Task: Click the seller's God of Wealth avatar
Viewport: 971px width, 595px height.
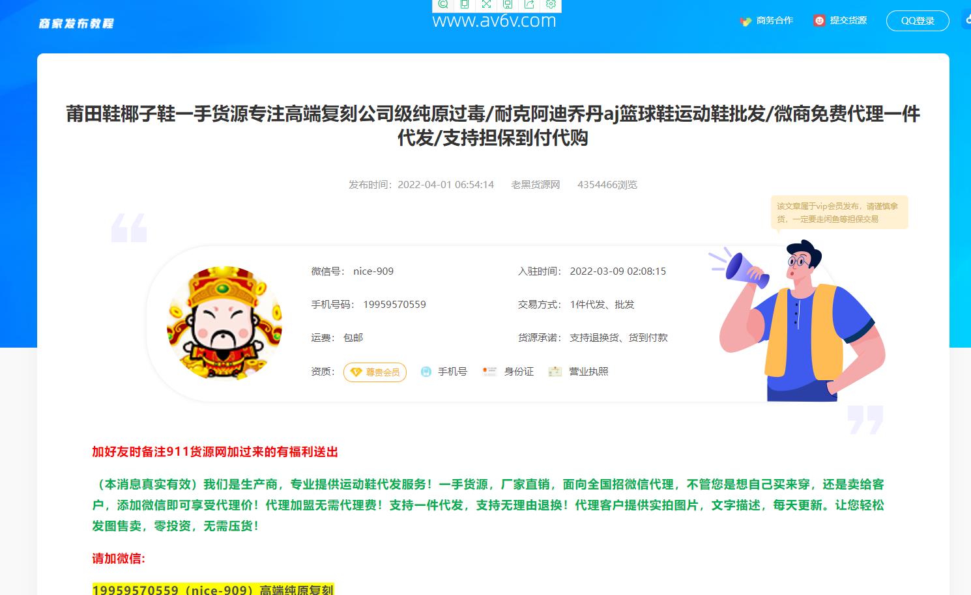Action: (224, 323)
